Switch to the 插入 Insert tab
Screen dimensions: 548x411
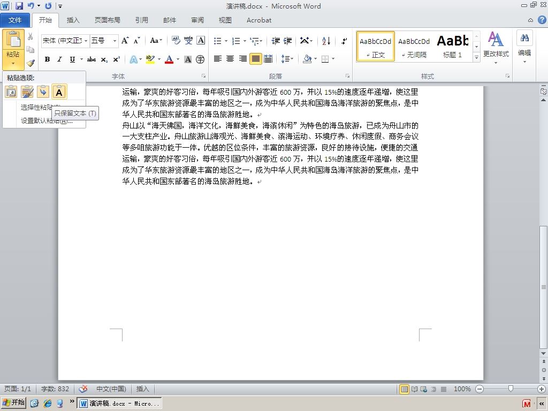coord(73,20)
